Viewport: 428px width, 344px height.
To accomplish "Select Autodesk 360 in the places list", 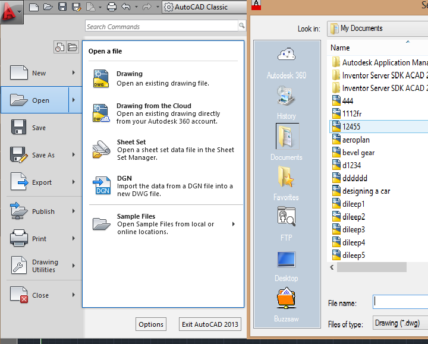I will tap(287, 64).
